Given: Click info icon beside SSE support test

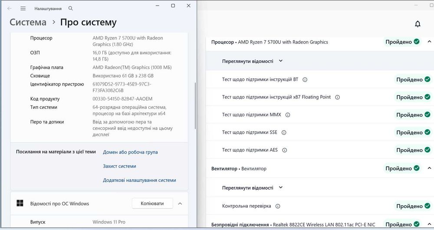Looking at the screenshot, I should pyautogui.click(x=284, y=132).
